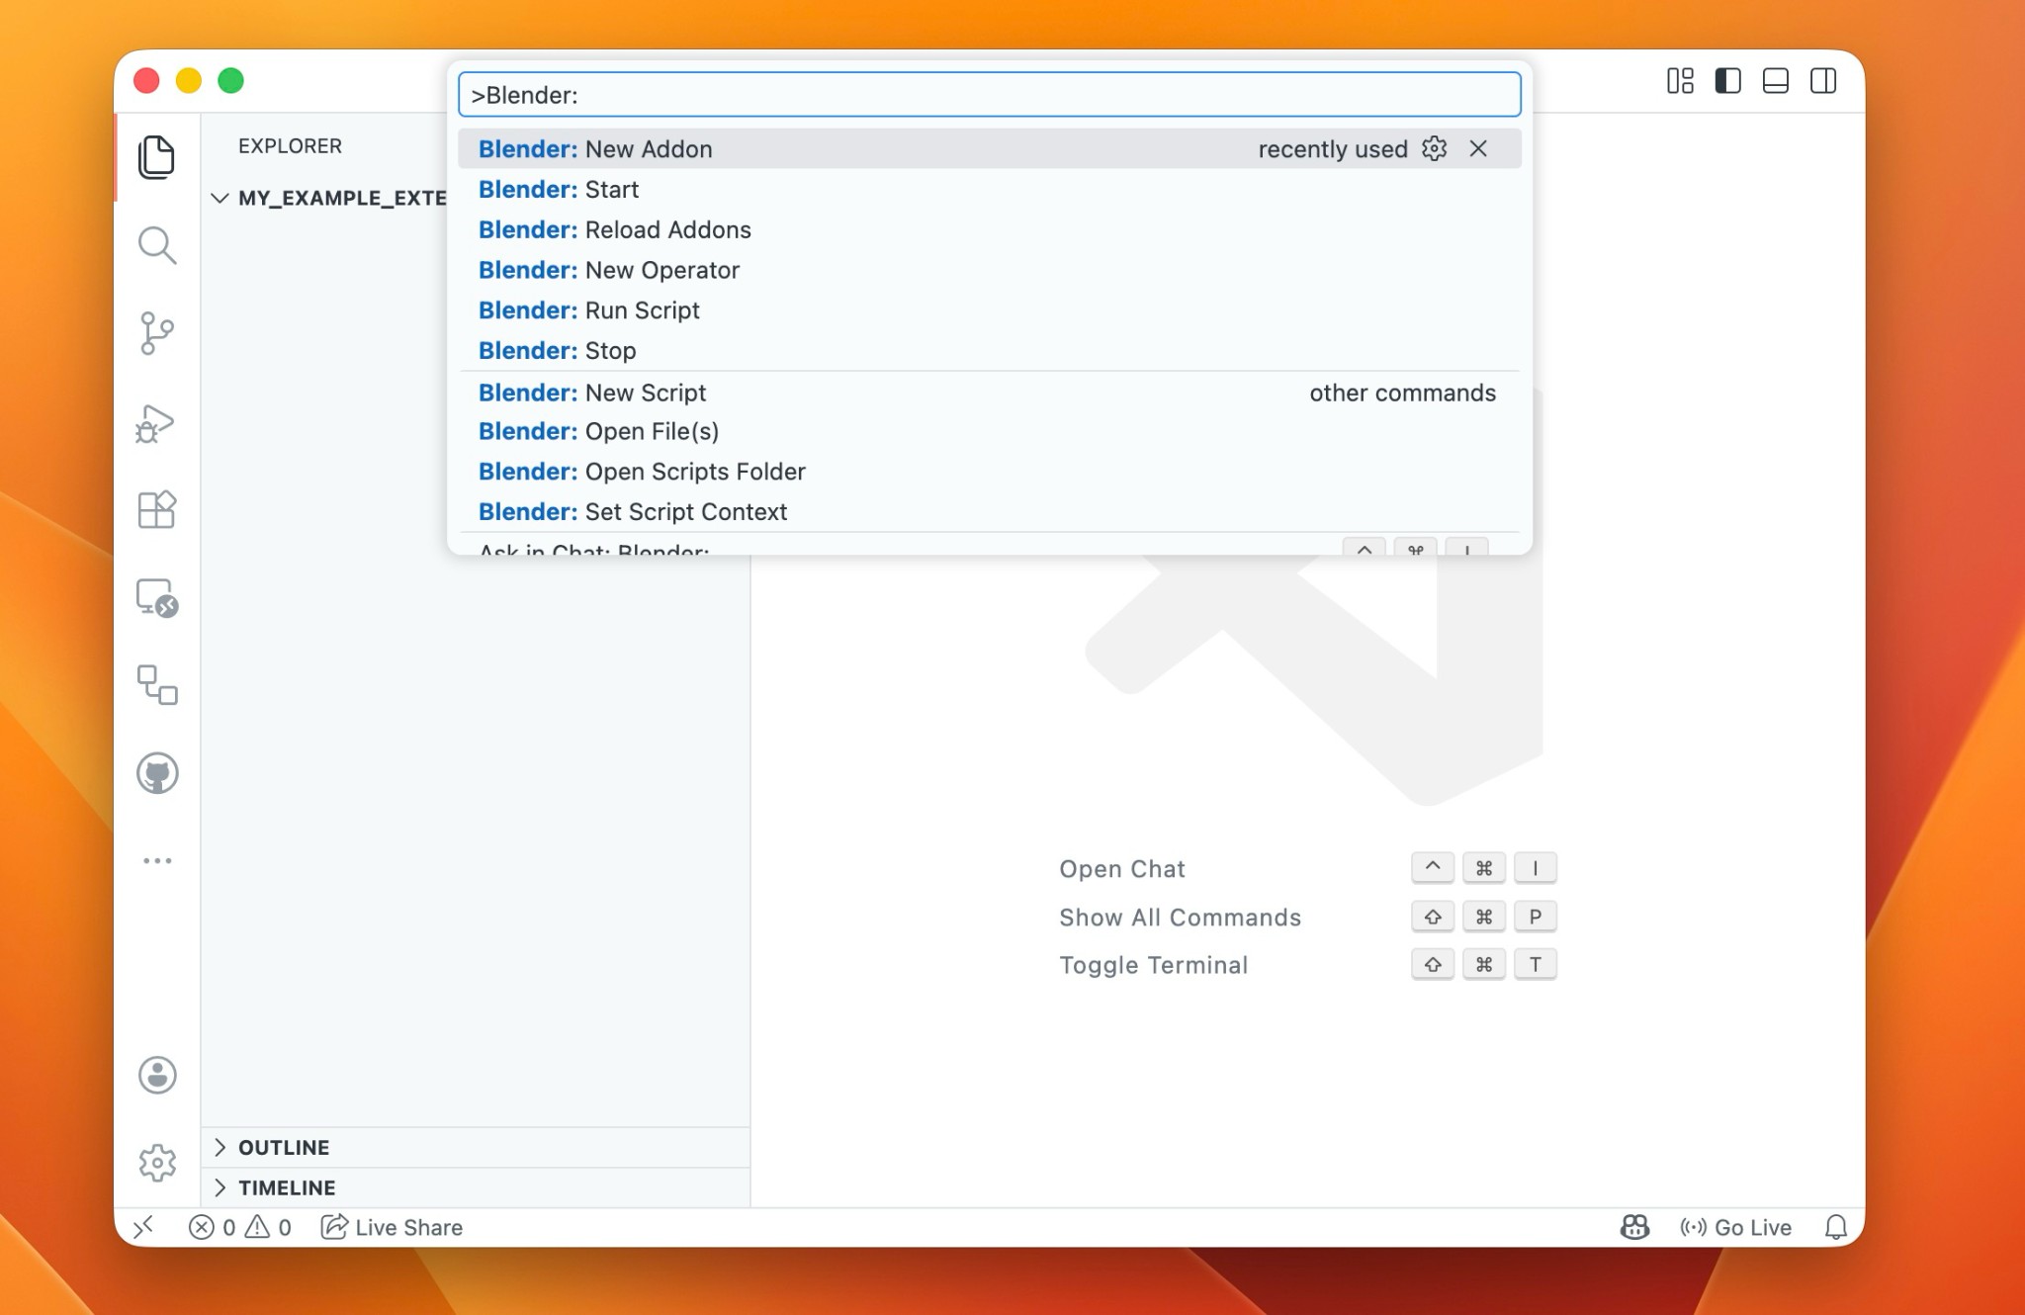Image resolution: width=2025 pixels, height=1315 pixels.
Task: Select Blender: Reload Addons command
Action: tap(613, 229)
